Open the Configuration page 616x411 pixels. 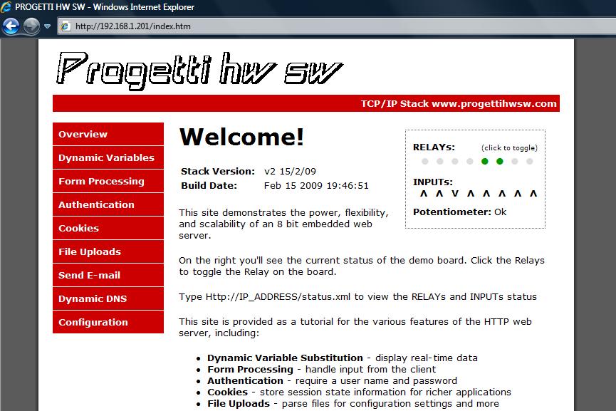click(108, 322)
